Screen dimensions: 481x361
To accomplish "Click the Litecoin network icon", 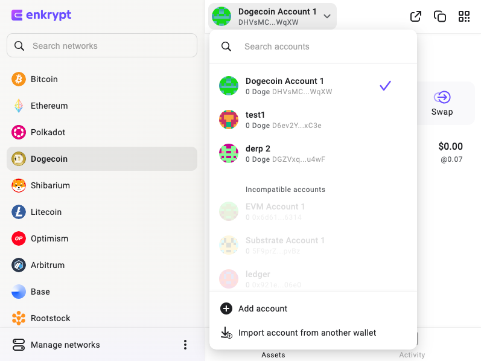I will (x=19, y=212).
